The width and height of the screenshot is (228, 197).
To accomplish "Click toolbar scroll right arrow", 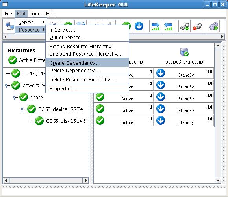I will pyautogui.click(x=222, y=37).
